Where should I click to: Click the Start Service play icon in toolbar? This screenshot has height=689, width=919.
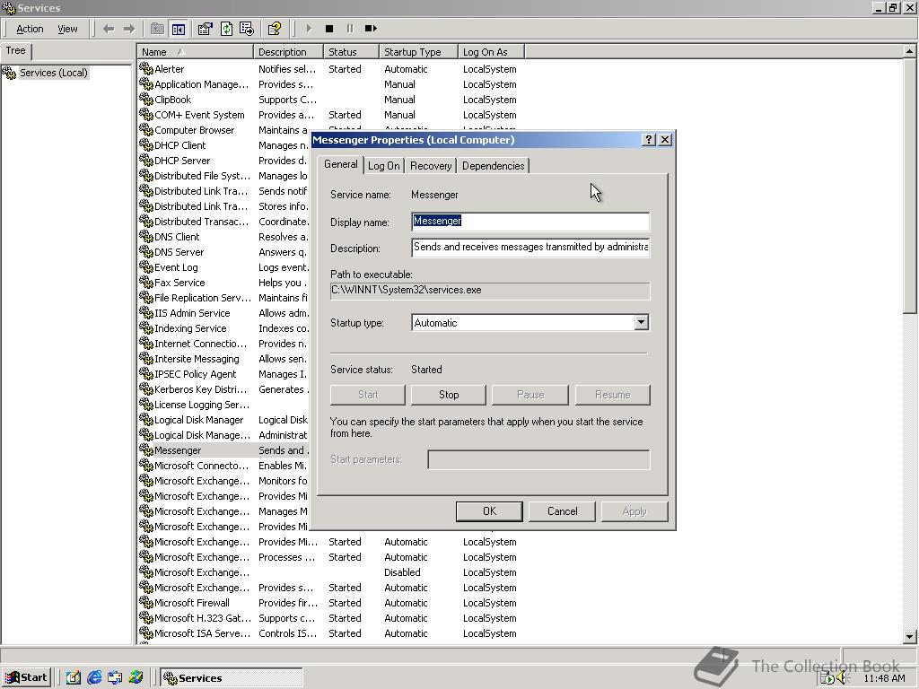pos(309,28)
